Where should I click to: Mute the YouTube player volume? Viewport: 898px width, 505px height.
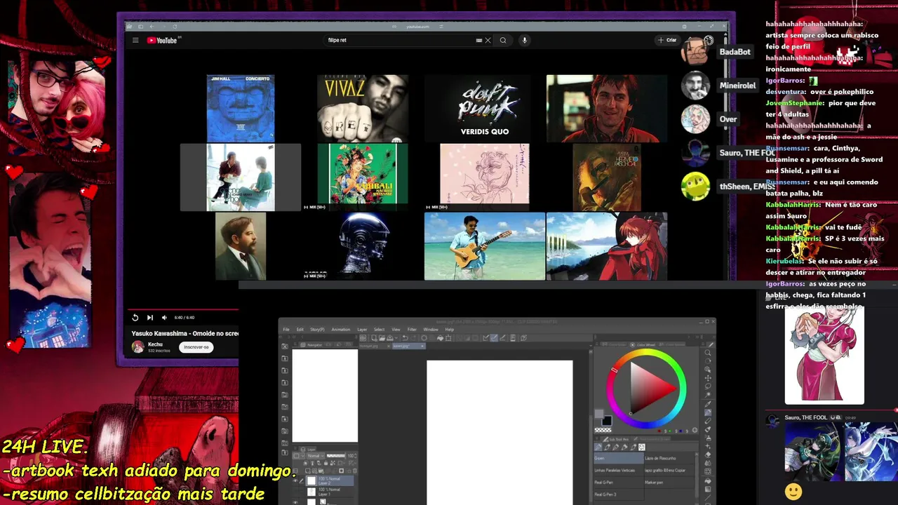click(164, 318)
